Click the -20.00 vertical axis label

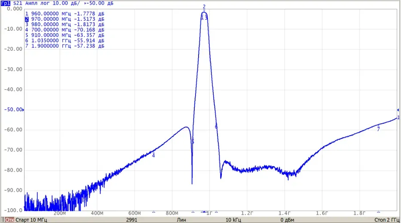[x=13, y=49]
